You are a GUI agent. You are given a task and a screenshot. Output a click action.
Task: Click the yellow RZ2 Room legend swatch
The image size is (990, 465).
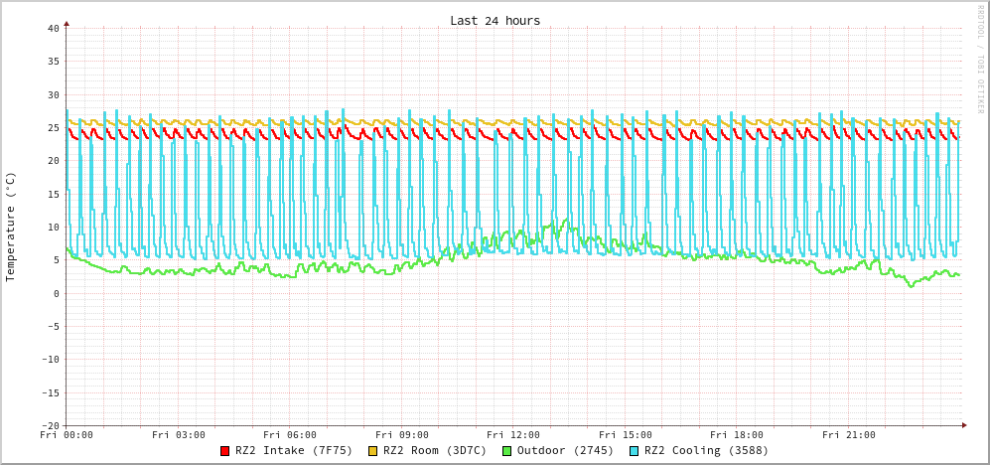pos(373,451)
